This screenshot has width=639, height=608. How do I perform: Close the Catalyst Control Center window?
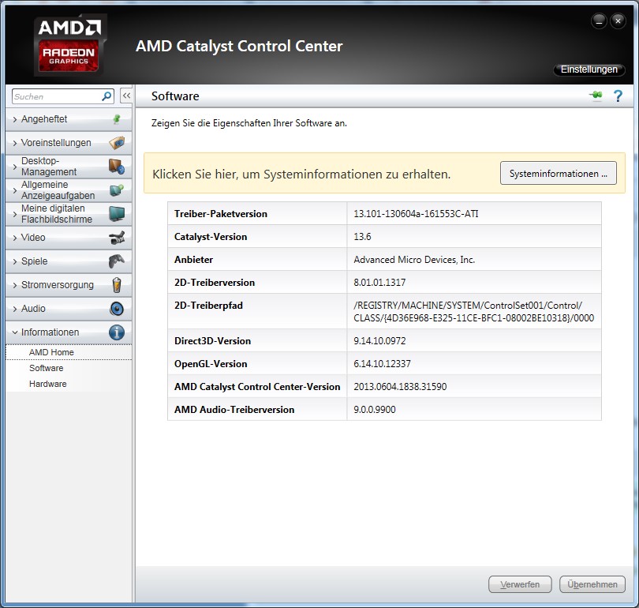tap(618, 21)
